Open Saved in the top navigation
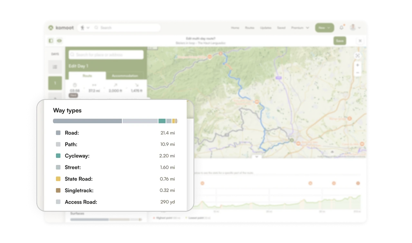 [281, 28]
